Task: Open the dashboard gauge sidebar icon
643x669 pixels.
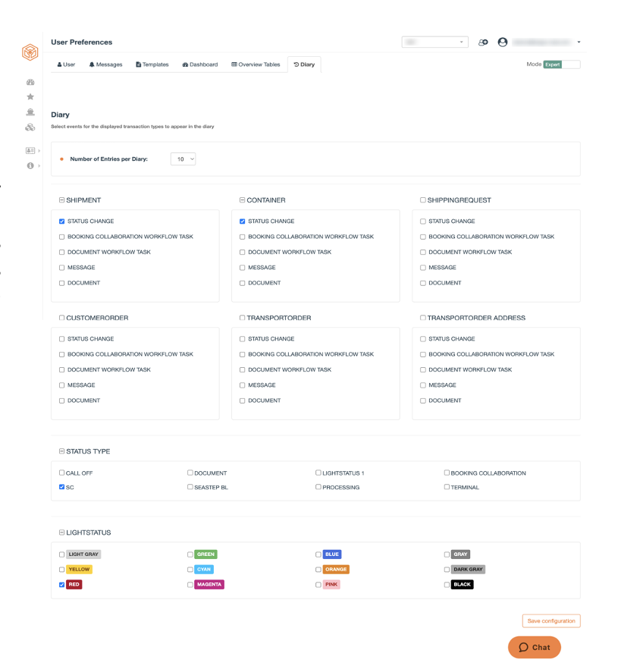Action: pyautogui.click(x=30, y=82)
